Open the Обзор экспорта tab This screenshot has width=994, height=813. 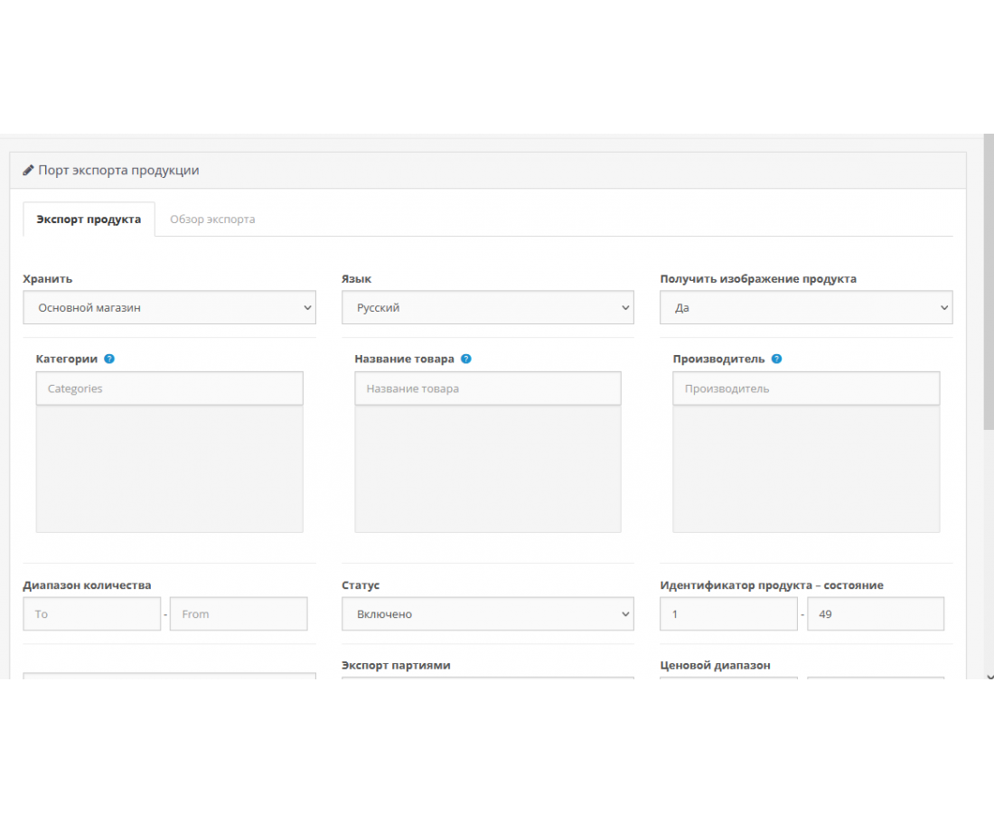(x=212, y=220)
